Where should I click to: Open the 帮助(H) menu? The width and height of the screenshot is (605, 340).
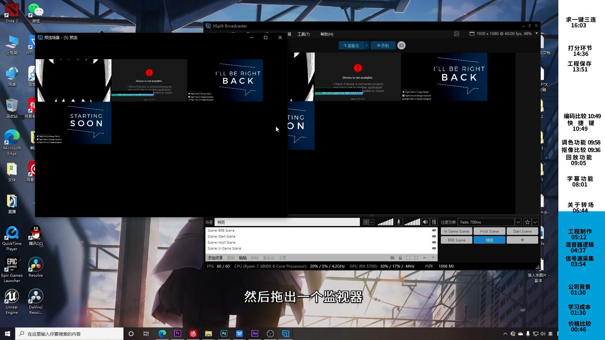coord(327,34)
